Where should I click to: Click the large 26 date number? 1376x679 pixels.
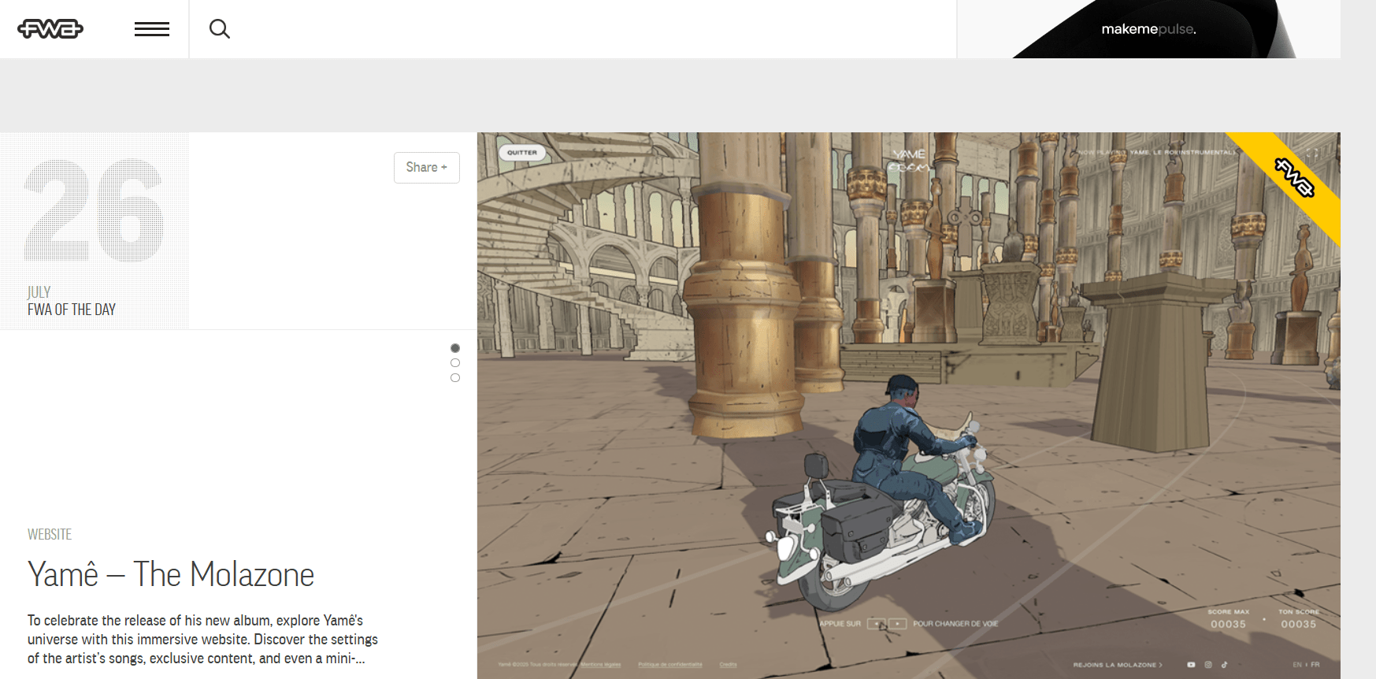[94, 210]
